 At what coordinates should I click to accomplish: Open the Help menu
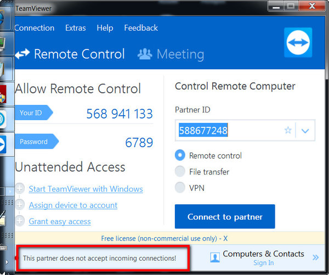coord(105,28)
